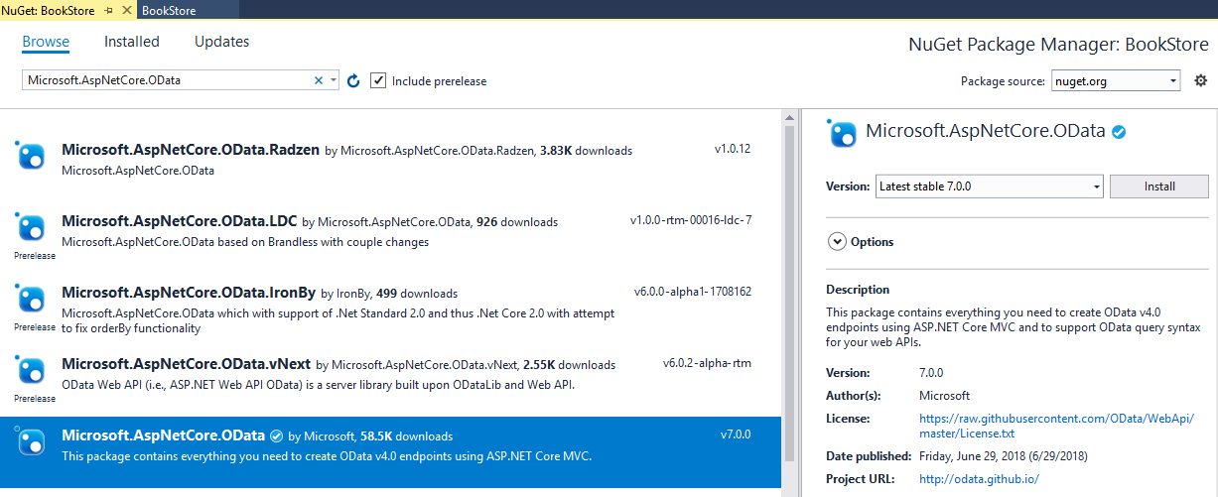1218x497 pixels.
Task: Open the Version dropdown Latest stable 7.0.0
Action: click(x=990, y=186)
